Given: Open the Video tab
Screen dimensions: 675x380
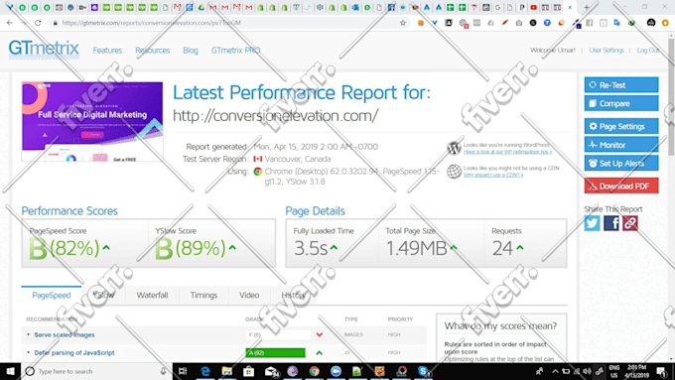Looking at the screenshot, I should (x=249, y=296).
